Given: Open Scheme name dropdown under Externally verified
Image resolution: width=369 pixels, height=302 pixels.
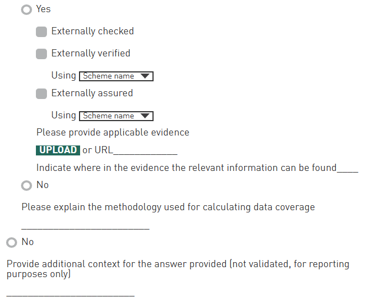Looking at the screenshot, I should click(x=116, y=76).
